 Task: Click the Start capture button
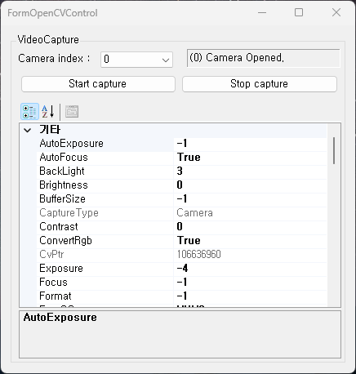coord(98,84)
